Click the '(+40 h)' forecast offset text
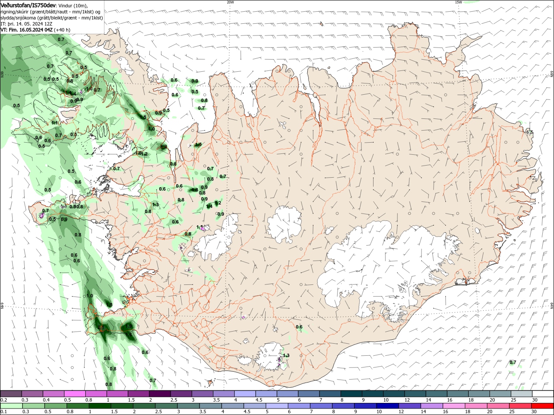554x415 pixels. (62, 30)
